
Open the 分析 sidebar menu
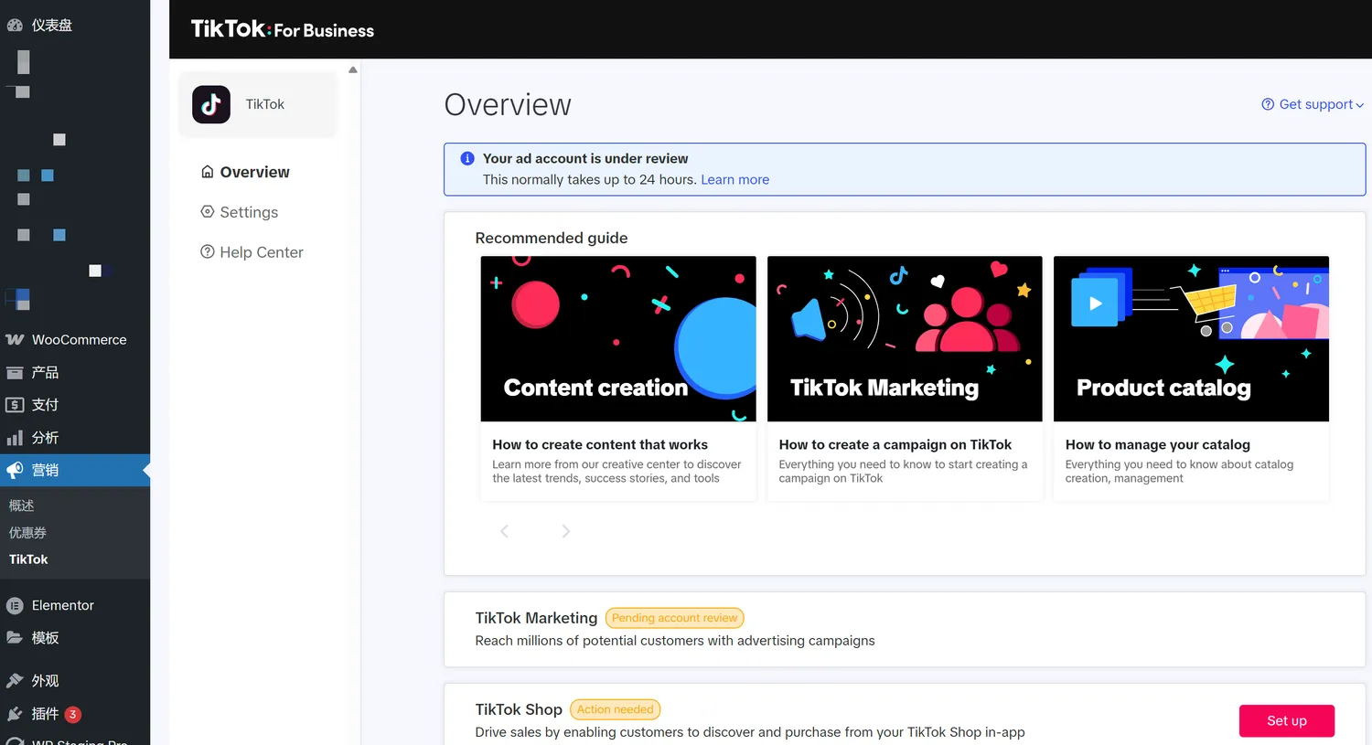[x=75, y=438]
